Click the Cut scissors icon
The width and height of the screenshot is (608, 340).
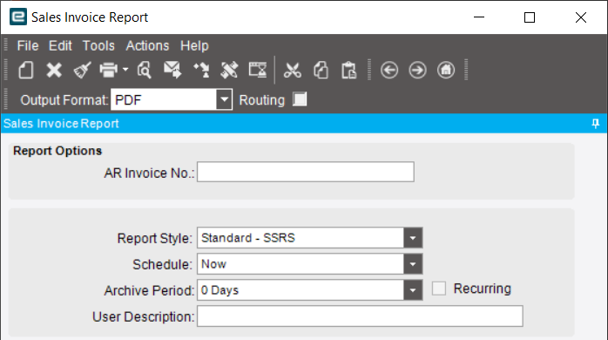point(292,71)
